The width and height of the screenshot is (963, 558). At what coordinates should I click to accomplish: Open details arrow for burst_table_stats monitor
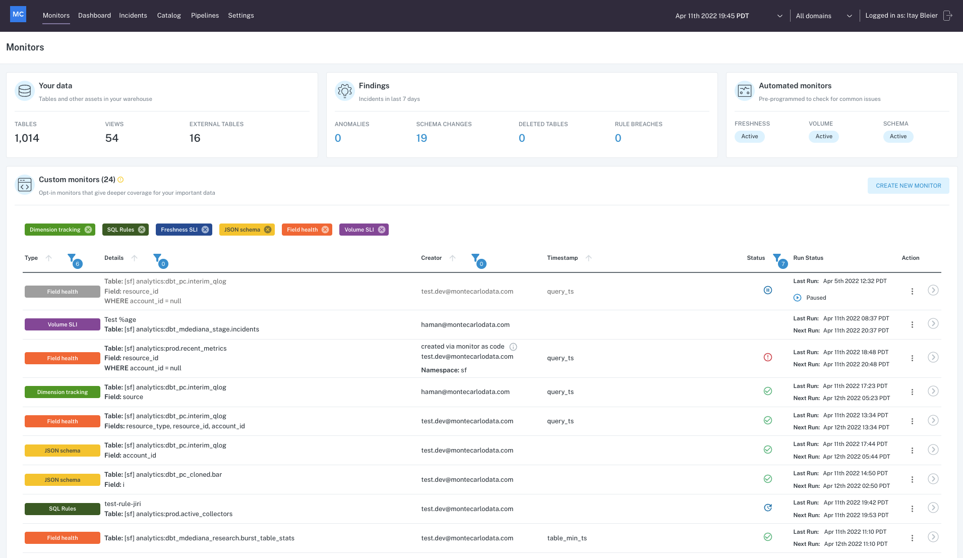933,537
